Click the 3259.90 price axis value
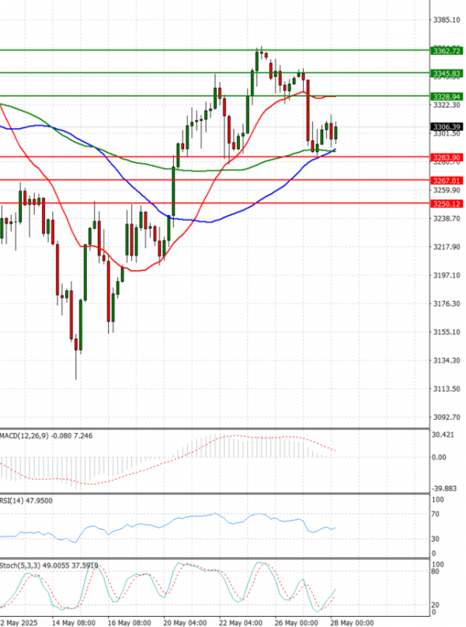The width and height of the screenshot is (466, 627). 447,190
